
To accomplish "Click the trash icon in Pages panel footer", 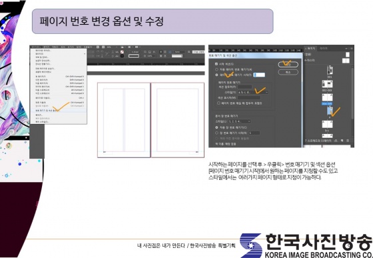I will coord(348,141).
